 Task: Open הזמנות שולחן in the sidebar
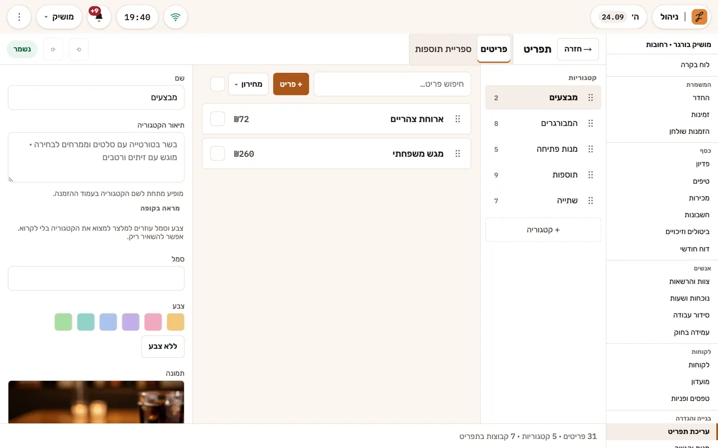point(662,131)
